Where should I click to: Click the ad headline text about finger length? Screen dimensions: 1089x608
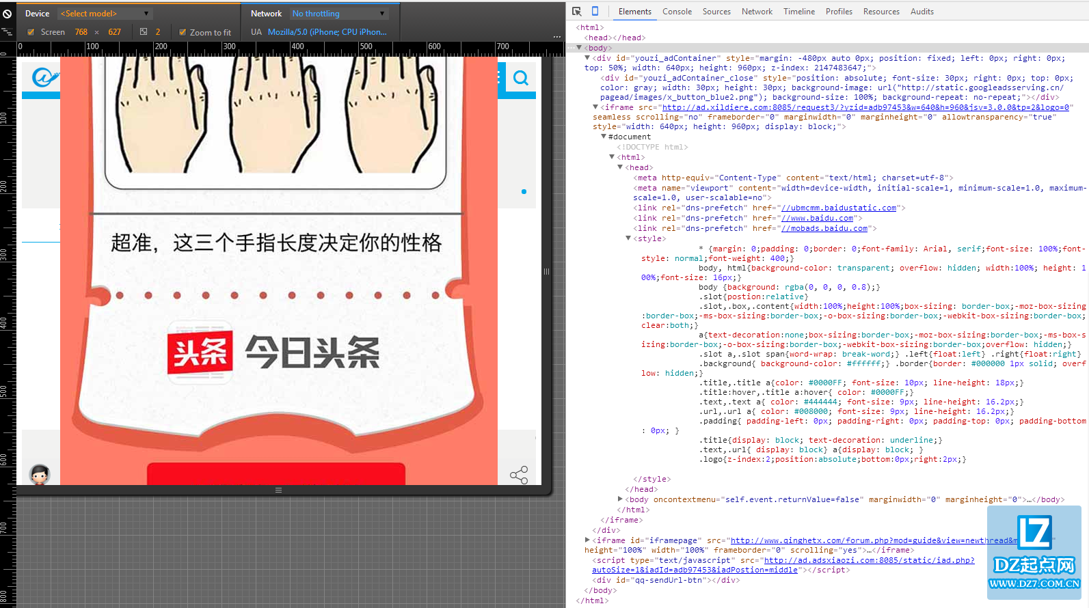pos(276,243)
